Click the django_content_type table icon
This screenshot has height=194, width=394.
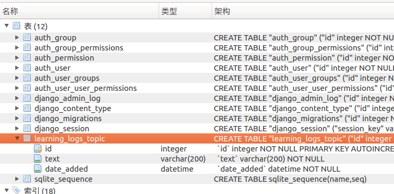click(x=27, y=108)
